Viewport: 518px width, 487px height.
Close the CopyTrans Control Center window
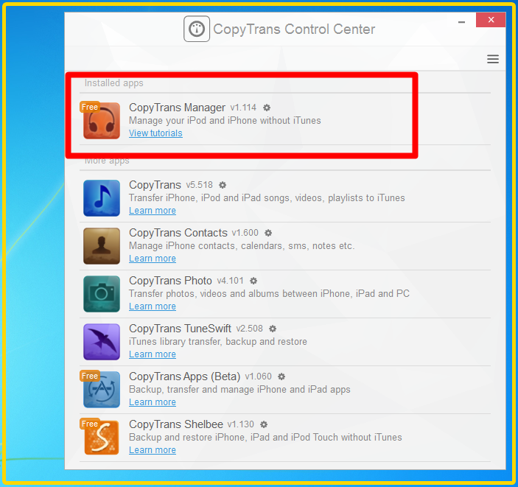491,20
